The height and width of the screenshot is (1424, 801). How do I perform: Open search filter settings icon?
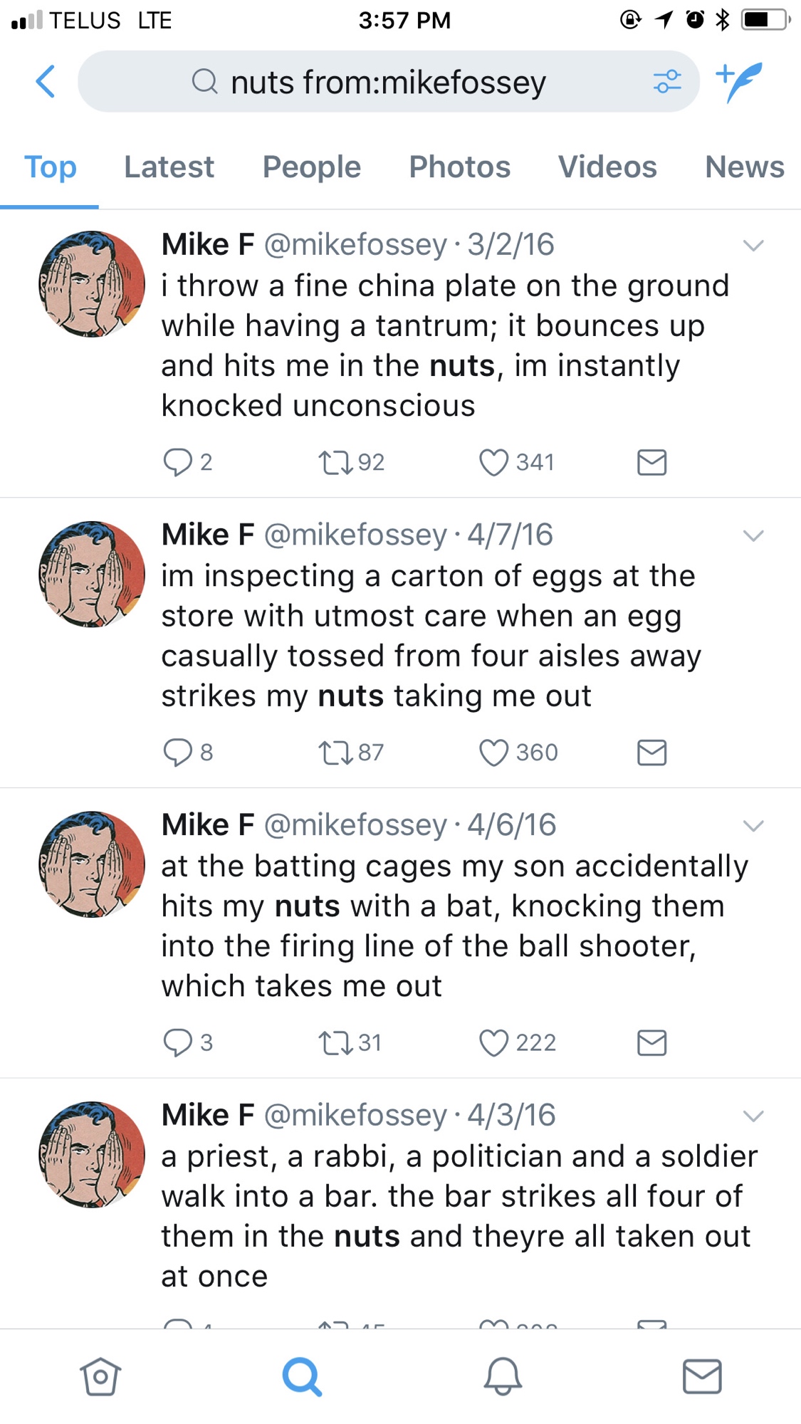[x=667, y=81]
